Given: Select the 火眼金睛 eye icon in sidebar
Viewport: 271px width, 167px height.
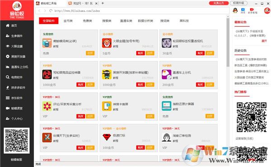Looking at the screenshot, I should pyautogui.click(x=8, y=46).
